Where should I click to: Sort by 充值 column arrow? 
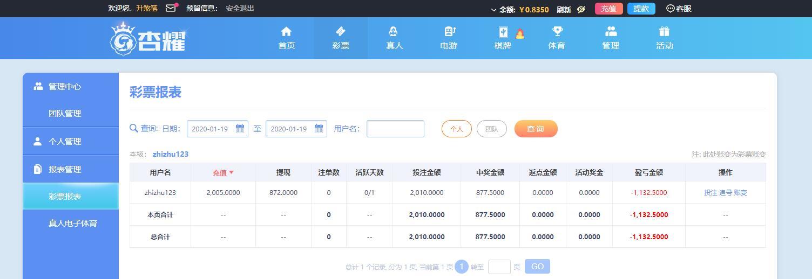(232, 172)
